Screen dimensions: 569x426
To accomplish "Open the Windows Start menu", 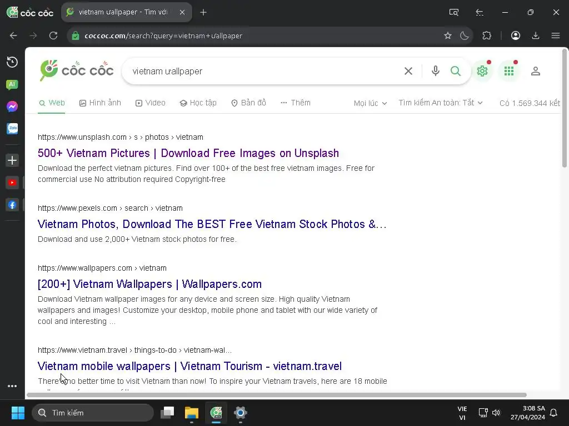I will [x=18, y=413].
